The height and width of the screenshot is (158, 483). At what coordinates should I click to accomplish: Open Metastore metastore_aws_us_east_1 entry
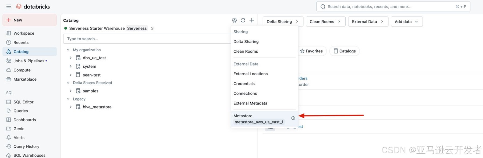[264, 119]
